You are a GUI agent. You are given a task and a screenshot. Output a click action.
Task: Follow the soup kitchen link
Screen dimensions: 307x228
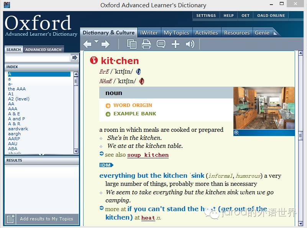pyautogui.click(x=148, y=155)
